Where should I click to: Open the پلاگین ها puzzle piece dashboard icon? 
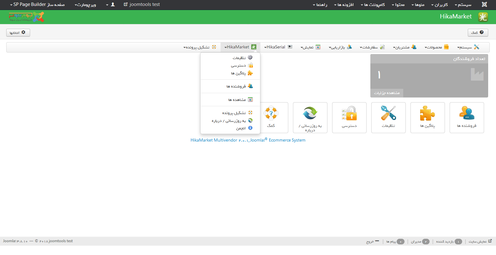coord(427,117)
